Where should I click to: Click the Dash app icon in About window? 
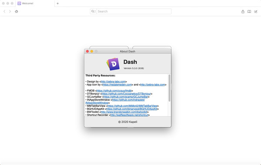point(113,64)
